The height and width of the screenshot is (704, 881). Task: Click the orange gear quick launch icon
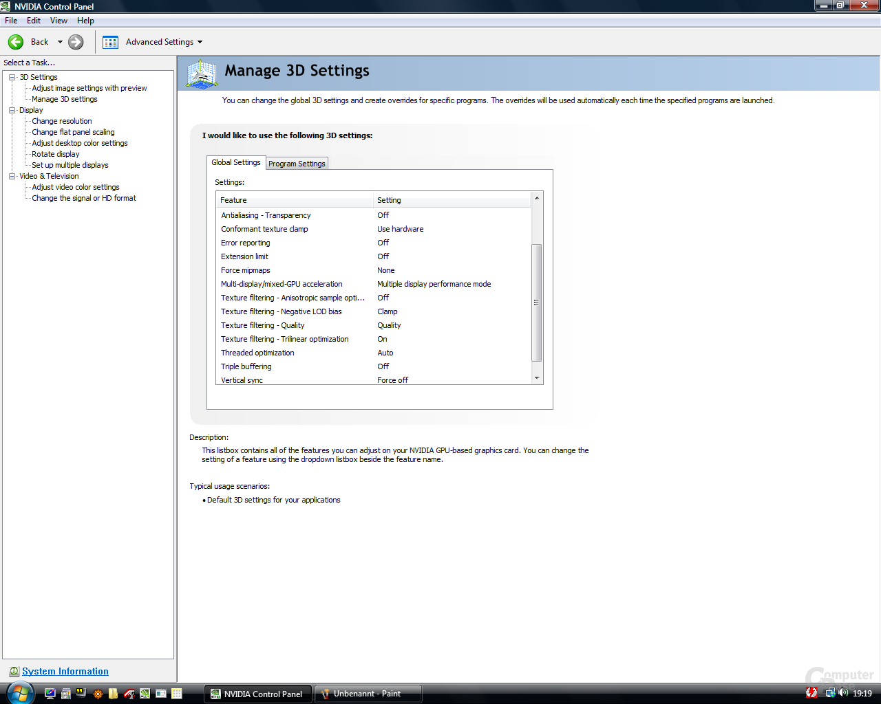pos(98,694)
